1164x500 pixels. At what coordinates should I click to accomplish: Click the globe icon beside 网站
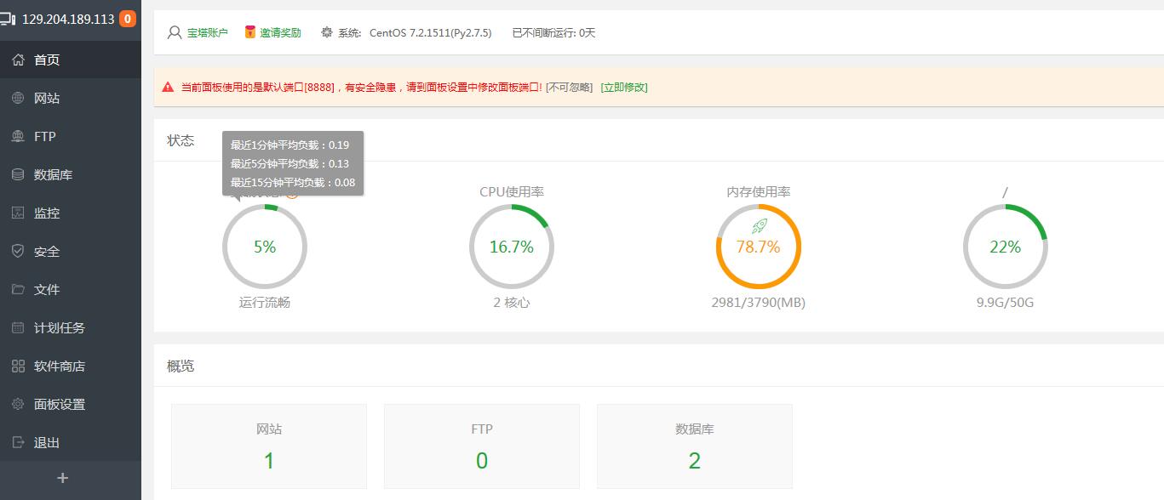[x=18, y=98]
